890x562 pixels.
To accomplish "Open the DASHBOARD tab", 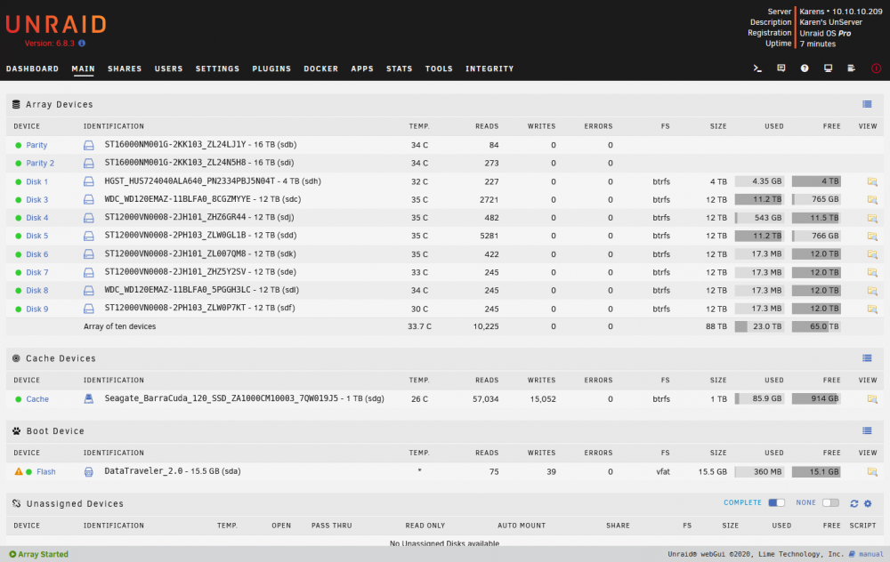I will coord(32,68).
